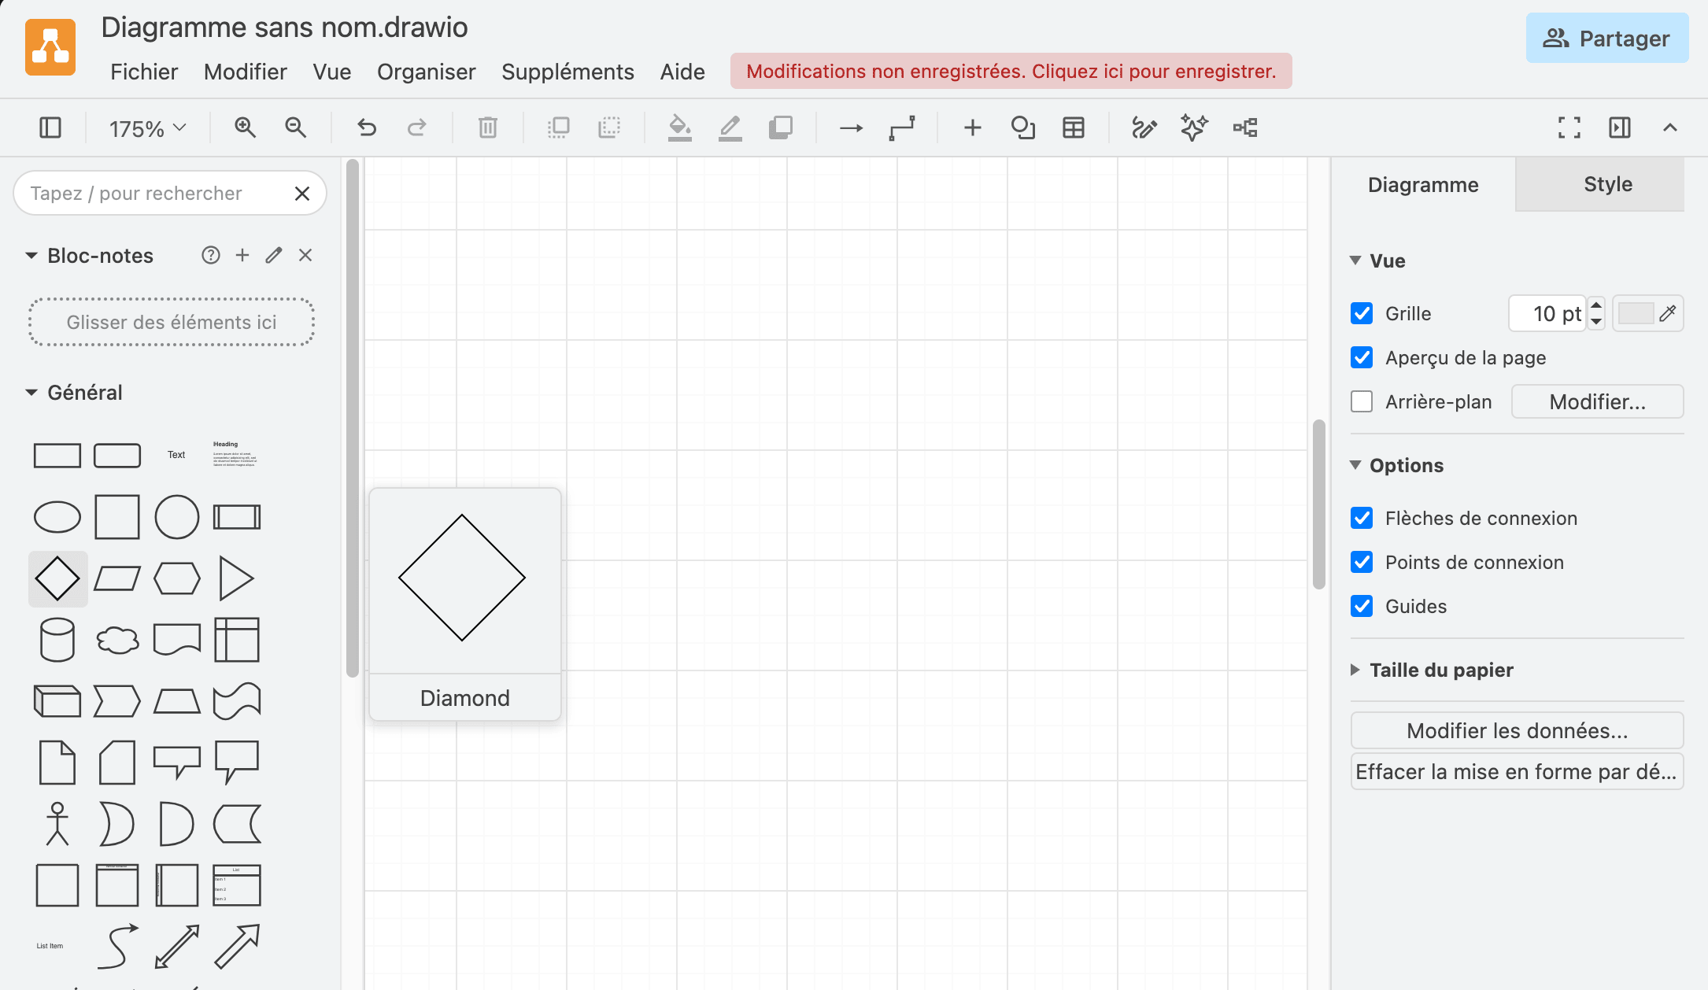
Task: Click the unsaved changes save notice
Action: point(1011,71)
